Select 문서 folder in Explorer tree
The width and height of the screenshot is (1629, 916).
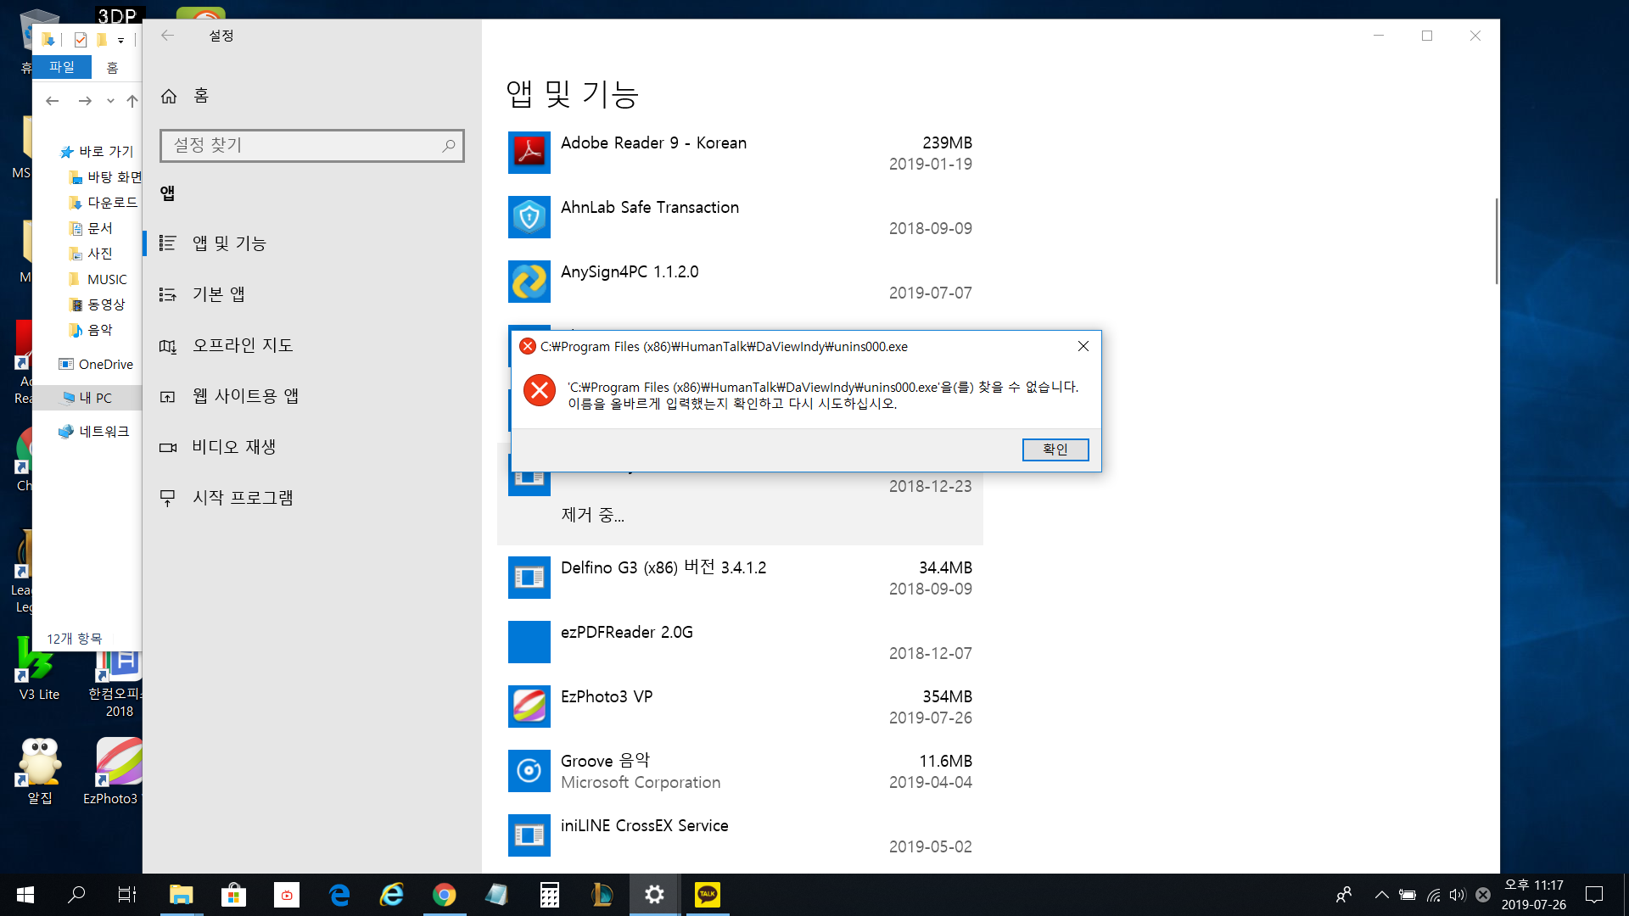coord(91,228)
